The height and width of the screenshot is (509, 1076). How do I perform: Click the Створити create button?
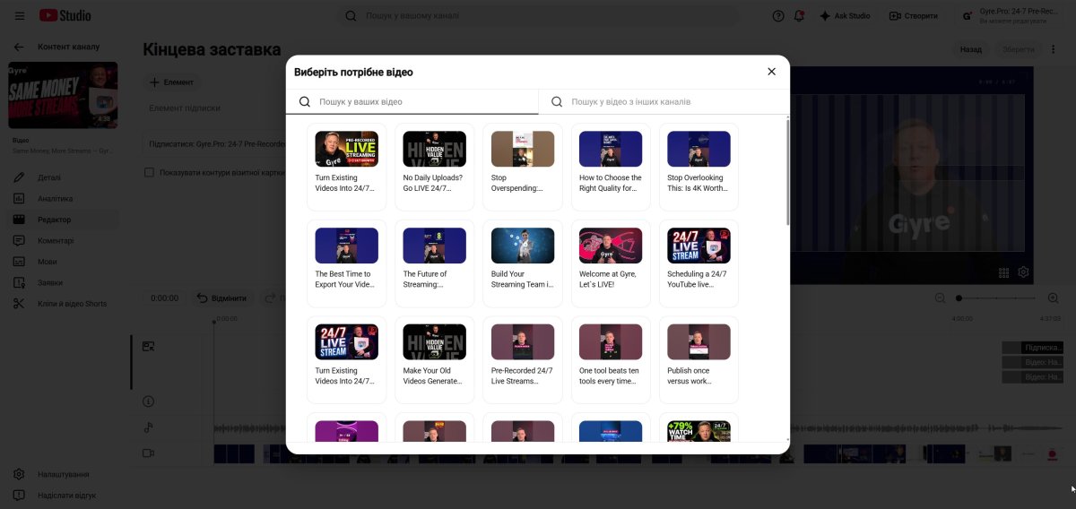point(914,16)
